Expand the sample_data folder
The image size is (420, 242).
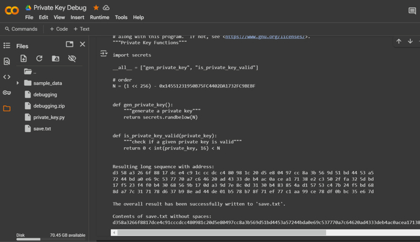pos(18,83)
